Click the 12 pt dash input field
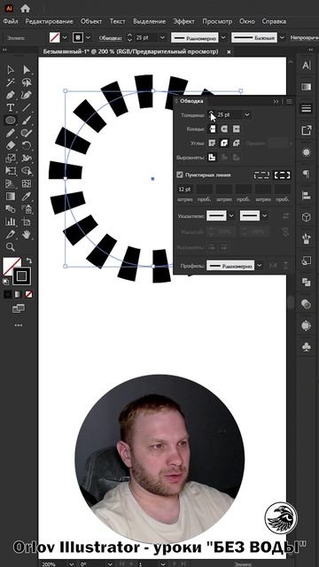Screen dimensions: 319x567 pyautogui.click(x=184, y=189)
